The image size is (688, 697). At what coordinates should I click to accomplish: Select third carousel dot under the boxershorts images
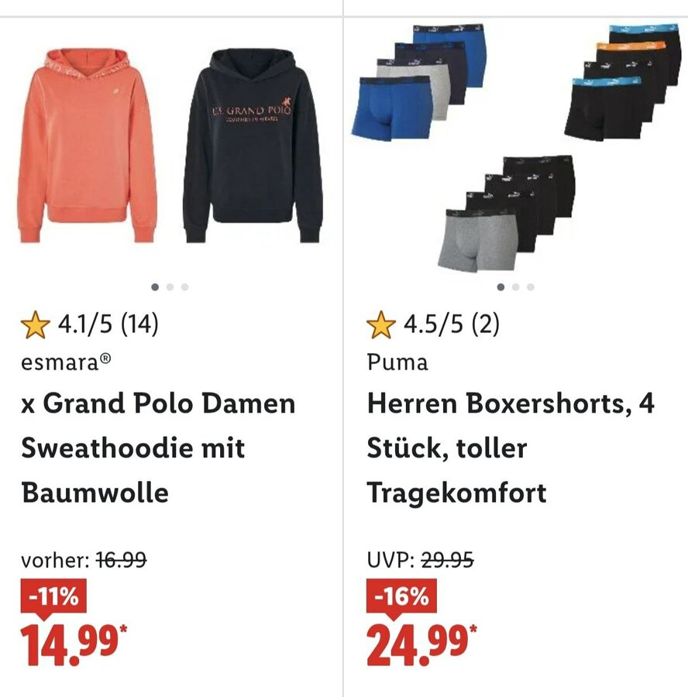(x=530, y=287)
